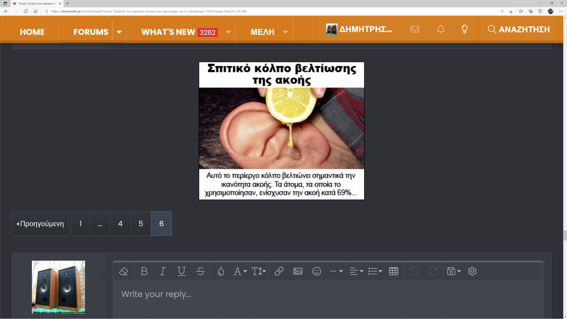The image size is (567, 319).
Task: Insert table from editor toolbar
Action: pos(393,271)
